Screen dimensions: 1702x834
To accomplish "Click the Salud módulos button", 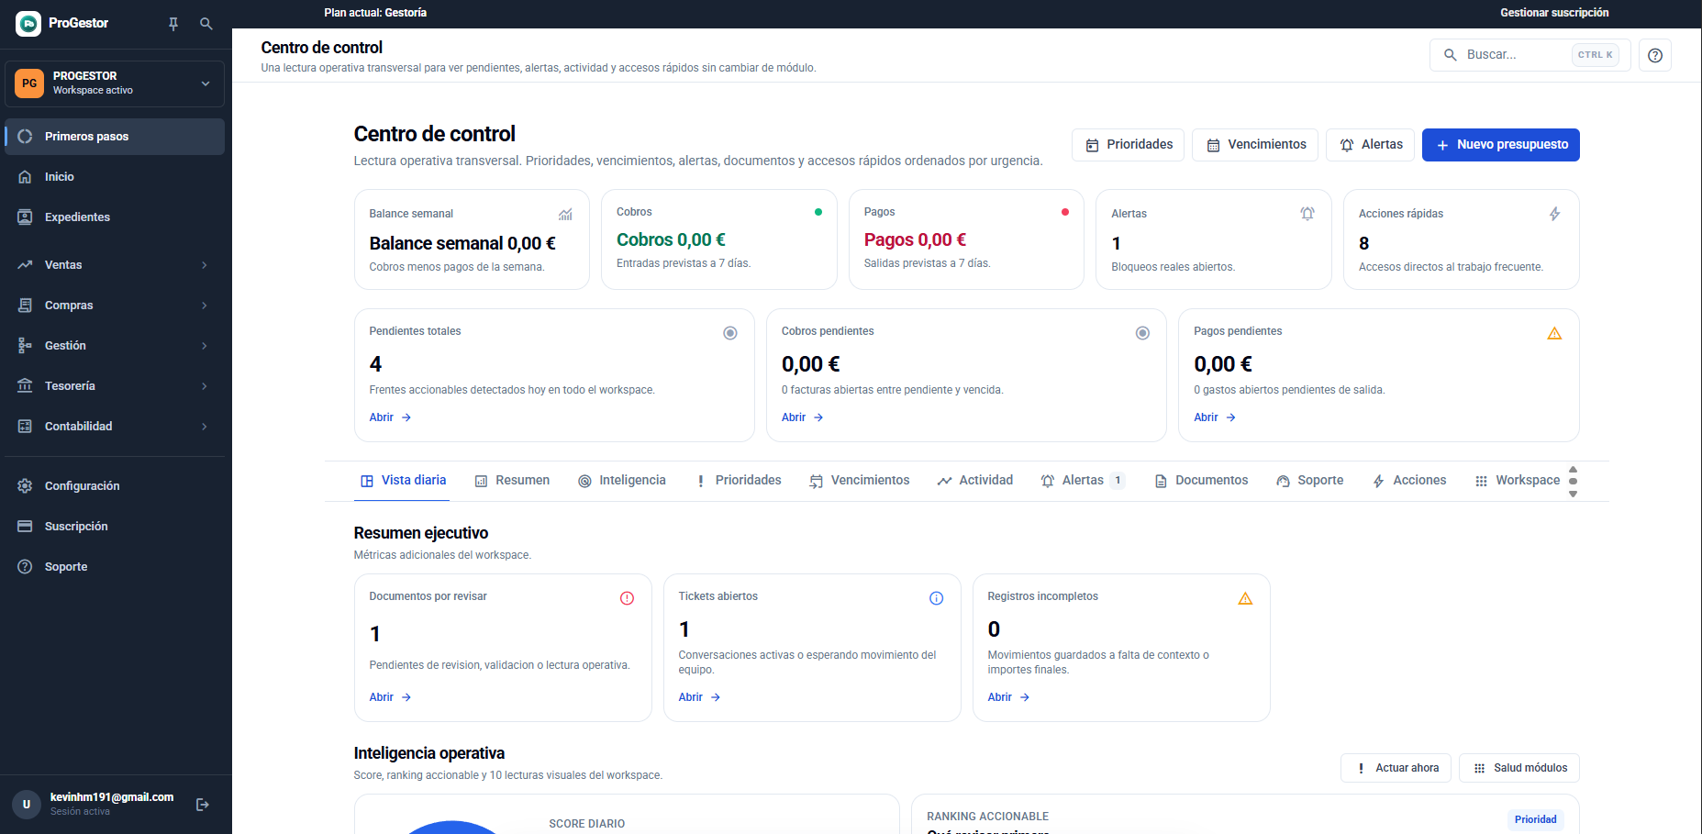I will pos(1519,768).
